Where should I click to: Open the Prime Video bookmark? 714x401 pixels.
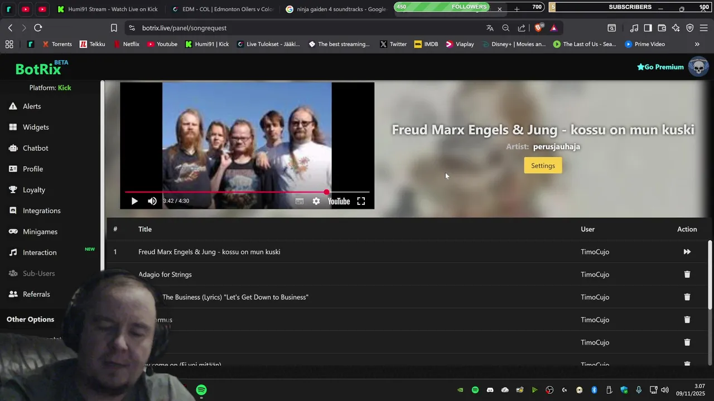coord(645,44)
